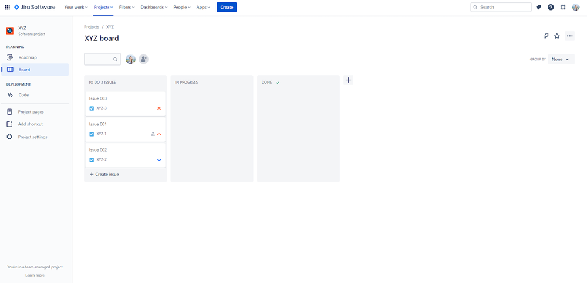Click the XYZ project name in sidebar
The height and width of the screenshot is (283, 587).
(x=22, y=28)
